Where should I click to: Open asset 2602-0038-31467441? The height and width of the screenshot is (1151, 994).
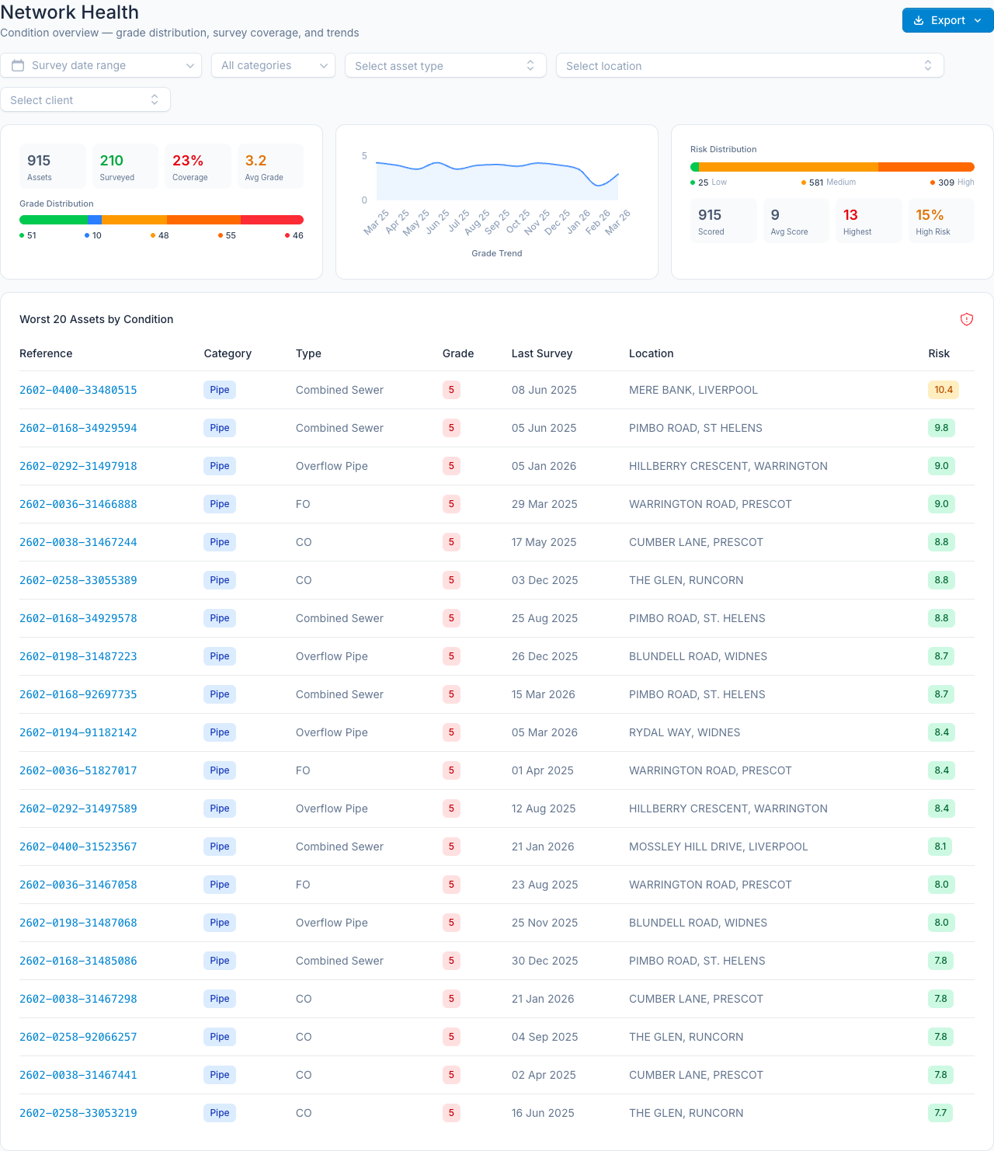click(x=78, y=1075)
